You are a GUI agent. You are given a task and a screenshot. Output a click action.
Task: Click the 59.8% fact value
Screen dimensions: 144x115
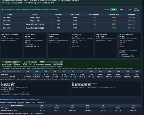[75, 28]
